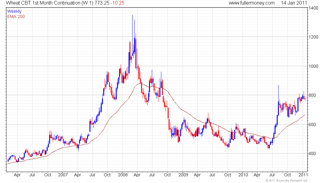Click the blue 'Weekly' legend label
Screen dimensions: 336x183
pyautogui.click(x=14, y=11)
